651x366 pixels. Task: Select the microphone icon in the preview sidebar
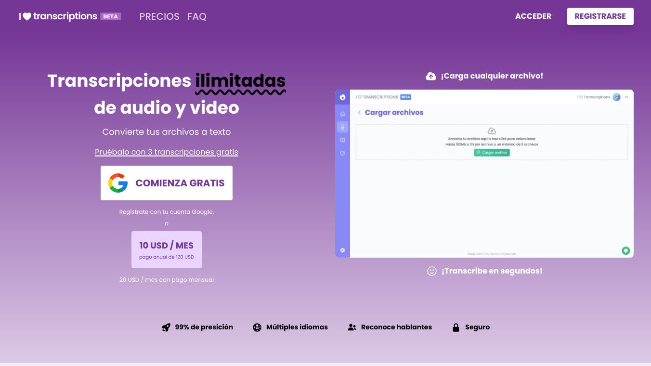pos(342,127)
